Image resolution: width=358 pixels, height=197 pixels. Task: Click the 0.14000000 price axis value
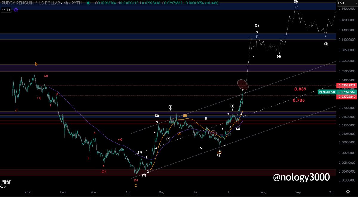click(347, 30)
